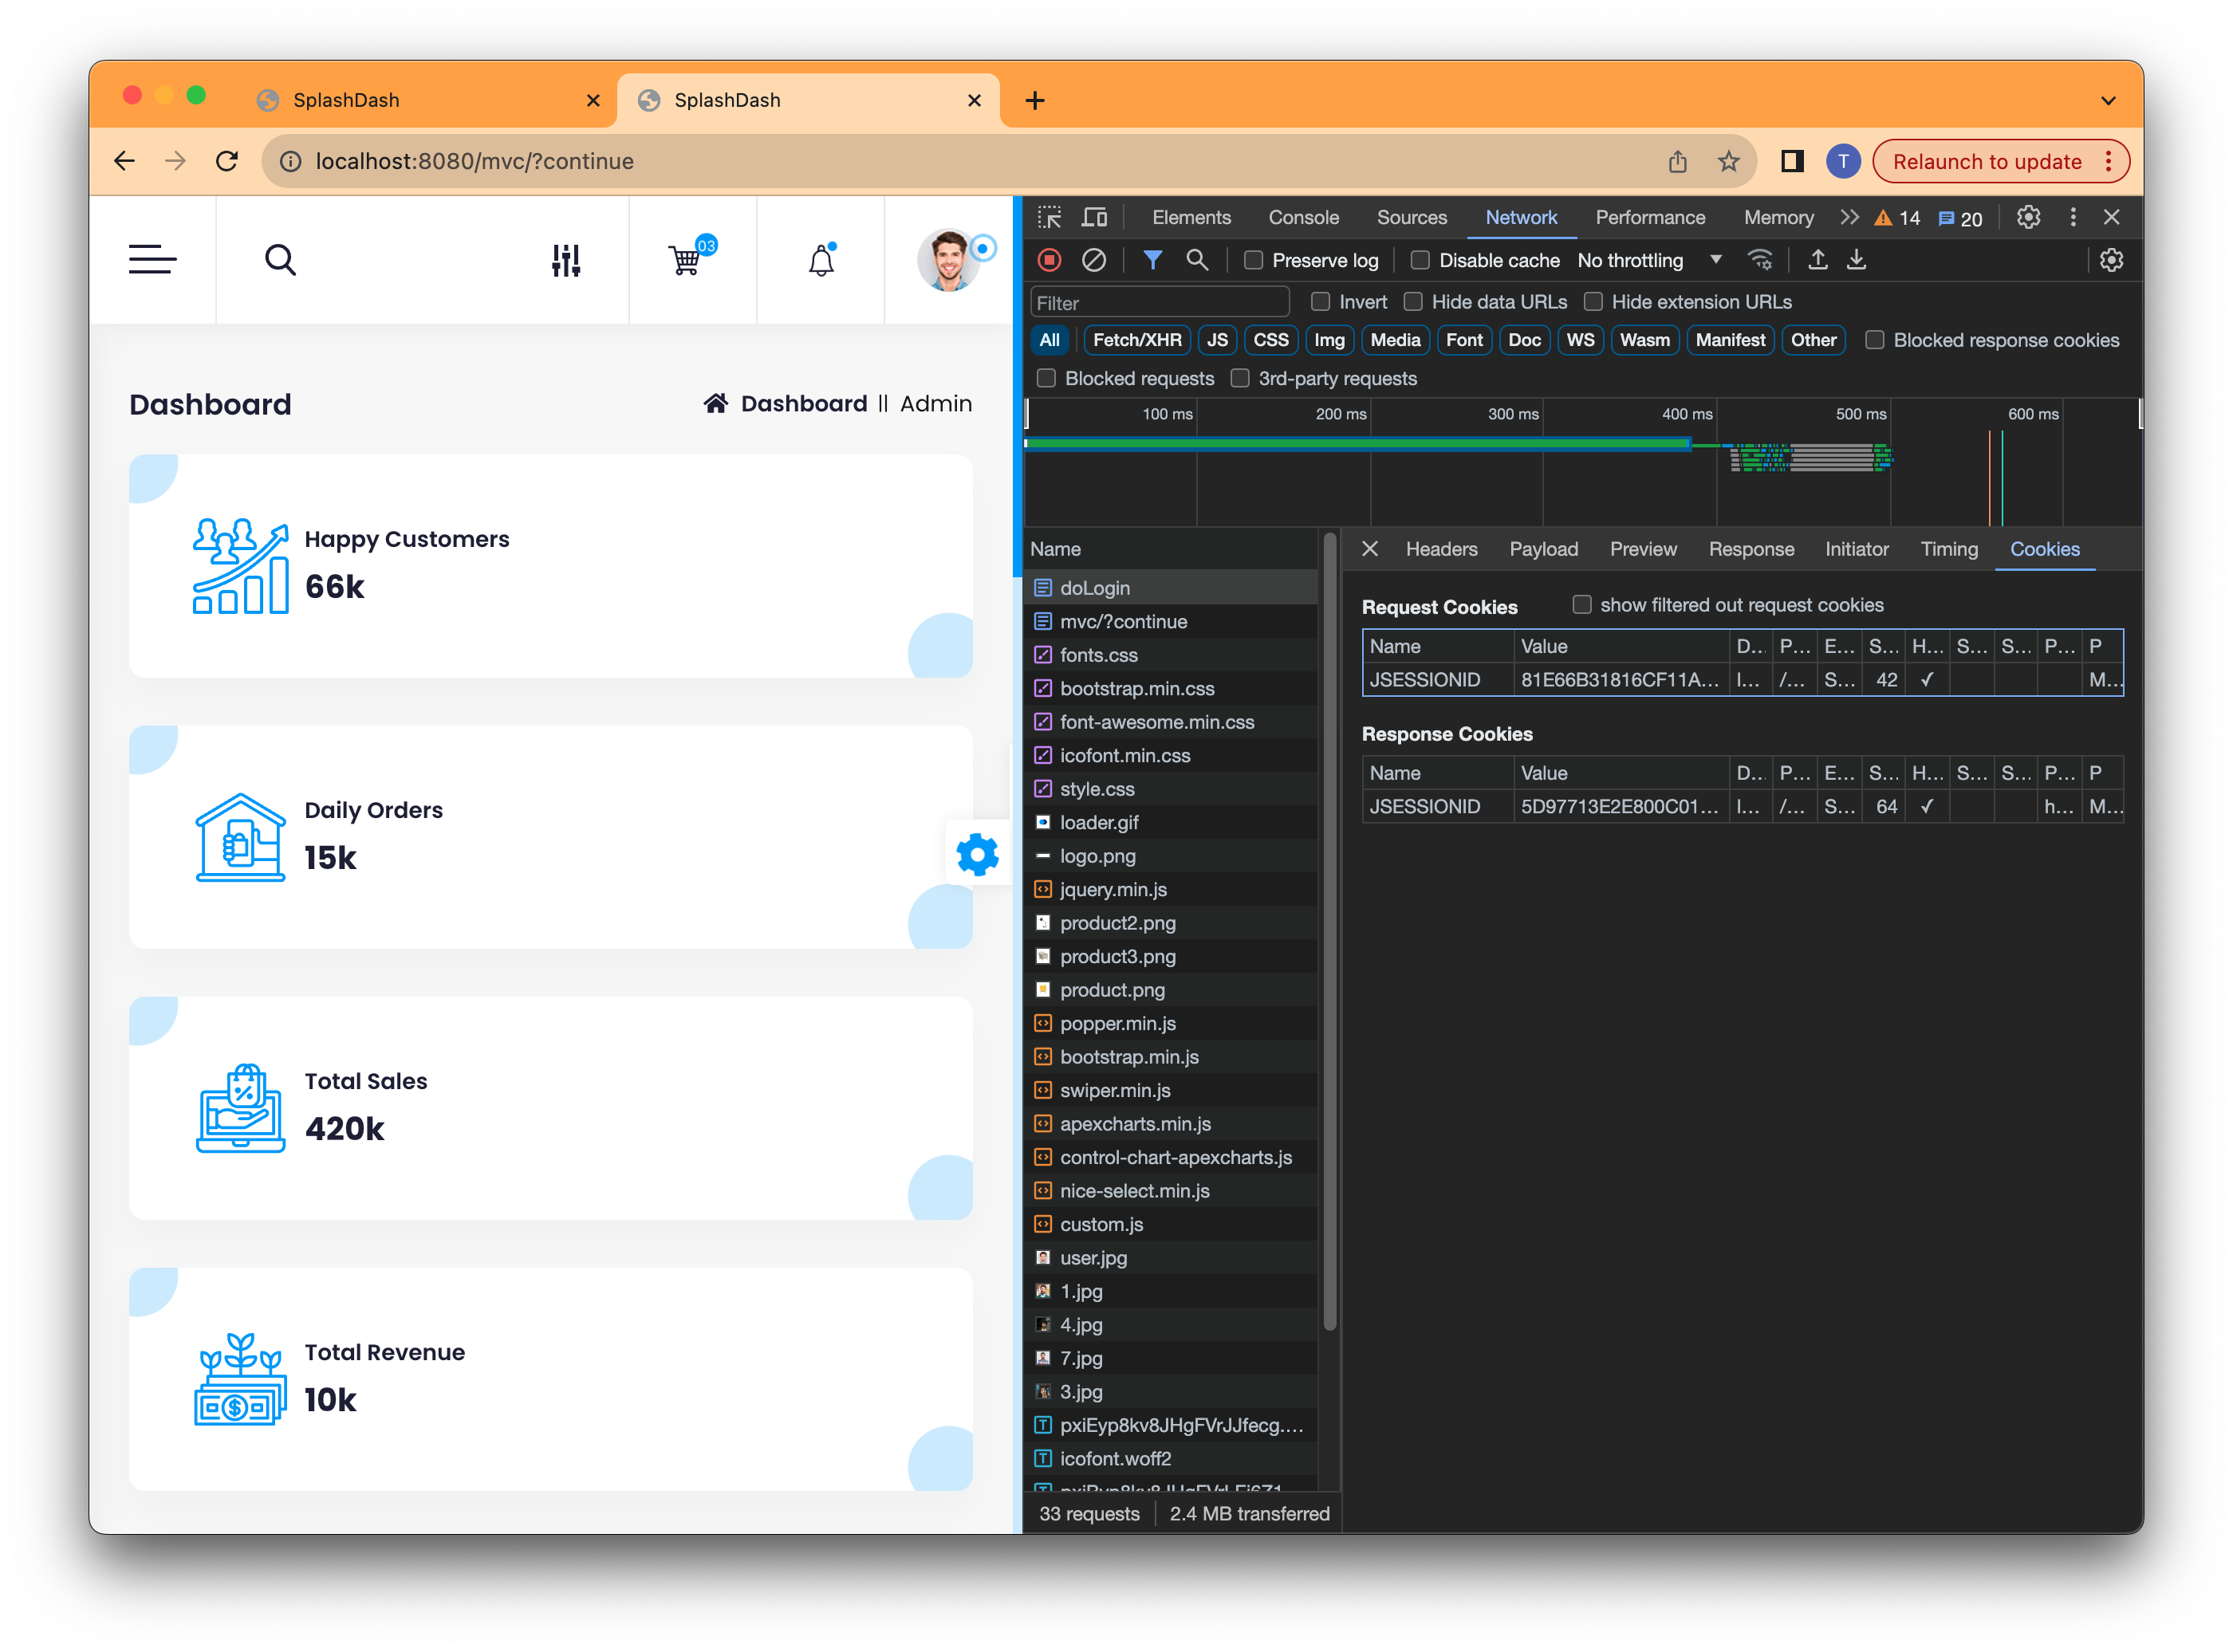Check the Disable cache option
The width and height of the screenshot is (2233, 1652).
pos(1420,260)
